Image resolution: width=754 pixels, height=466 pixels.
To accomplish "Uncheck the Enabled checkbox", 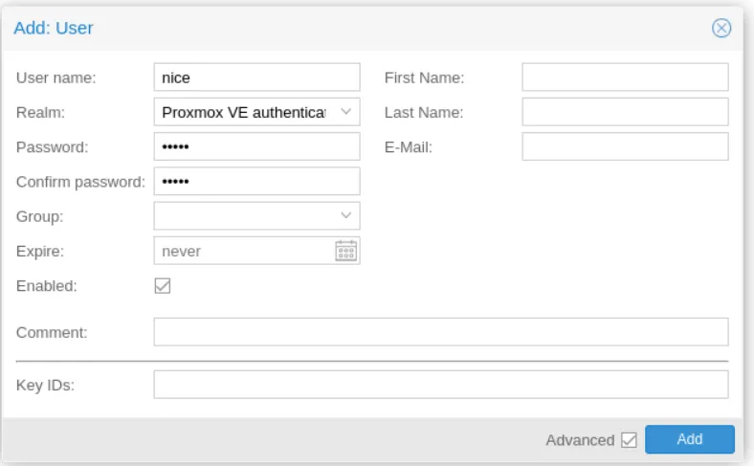I will pos(163,286).
